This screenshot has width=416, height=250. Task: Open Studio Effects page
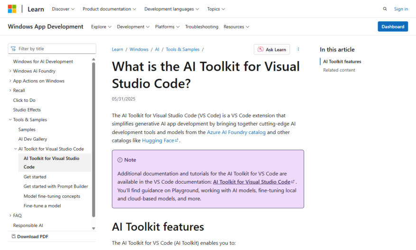(27, 110)
